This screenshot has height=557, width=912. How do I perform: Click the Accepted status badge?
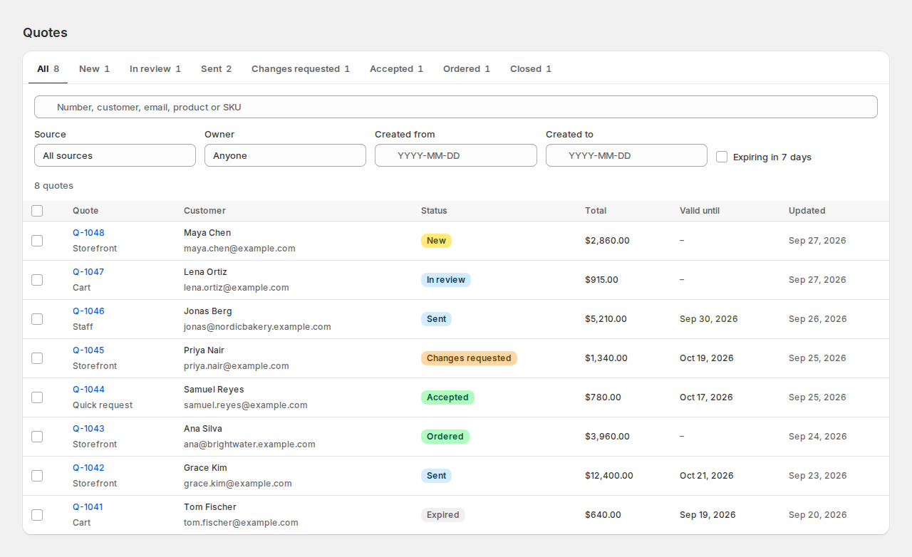pyautogui.click(x=447, y=397)
